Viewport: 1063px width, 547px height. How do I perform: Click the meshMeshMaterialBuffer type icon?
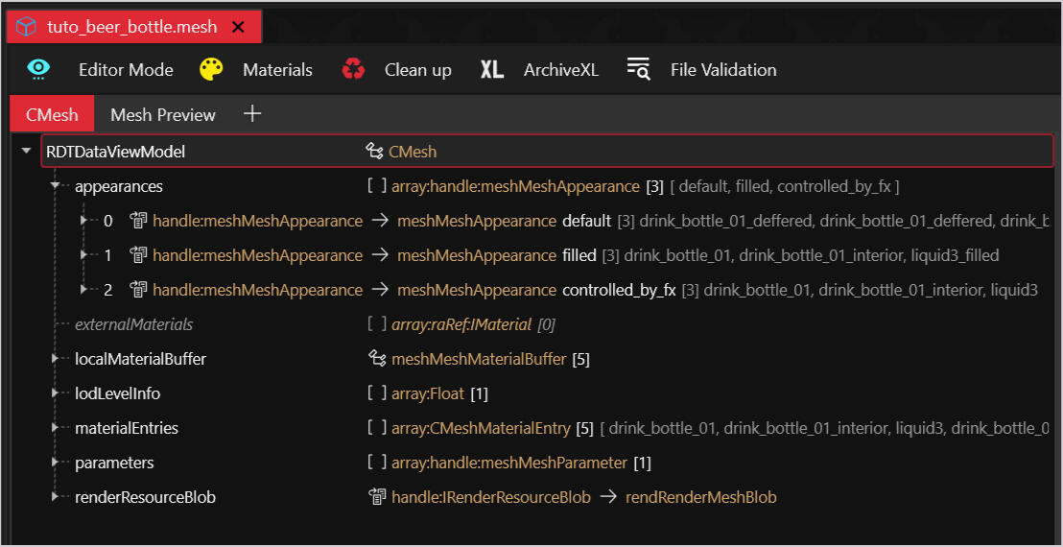(376, 359)
